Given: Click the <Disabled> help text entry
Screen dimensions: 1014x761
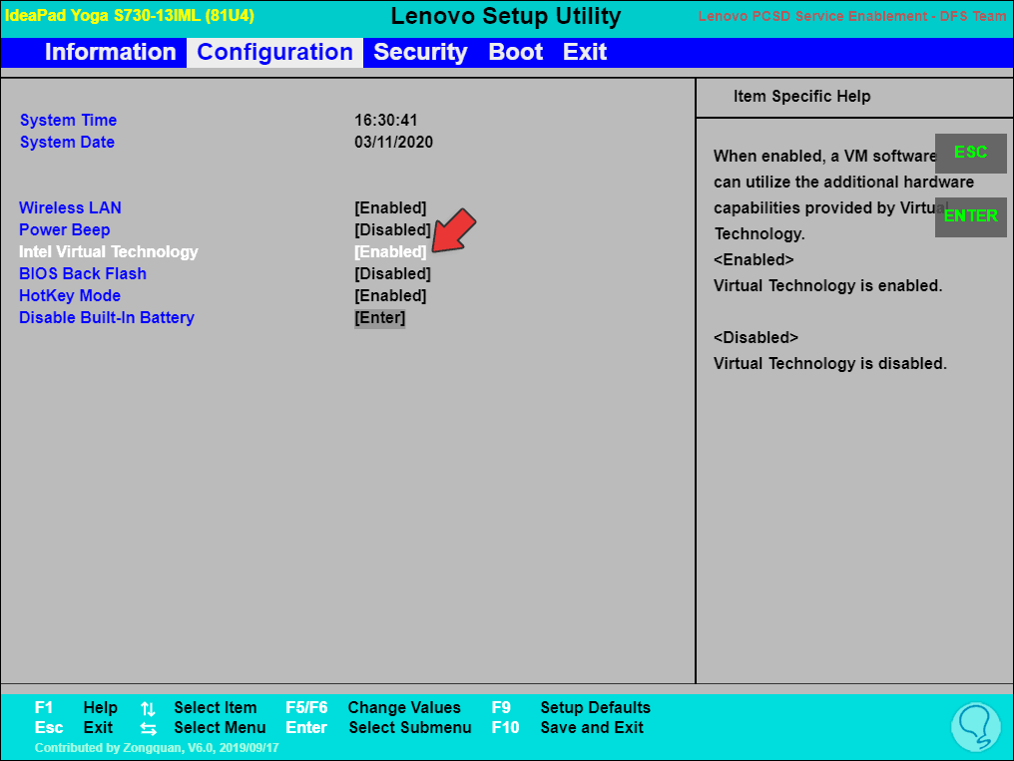Looking at the screenshot, I should 756,338.
